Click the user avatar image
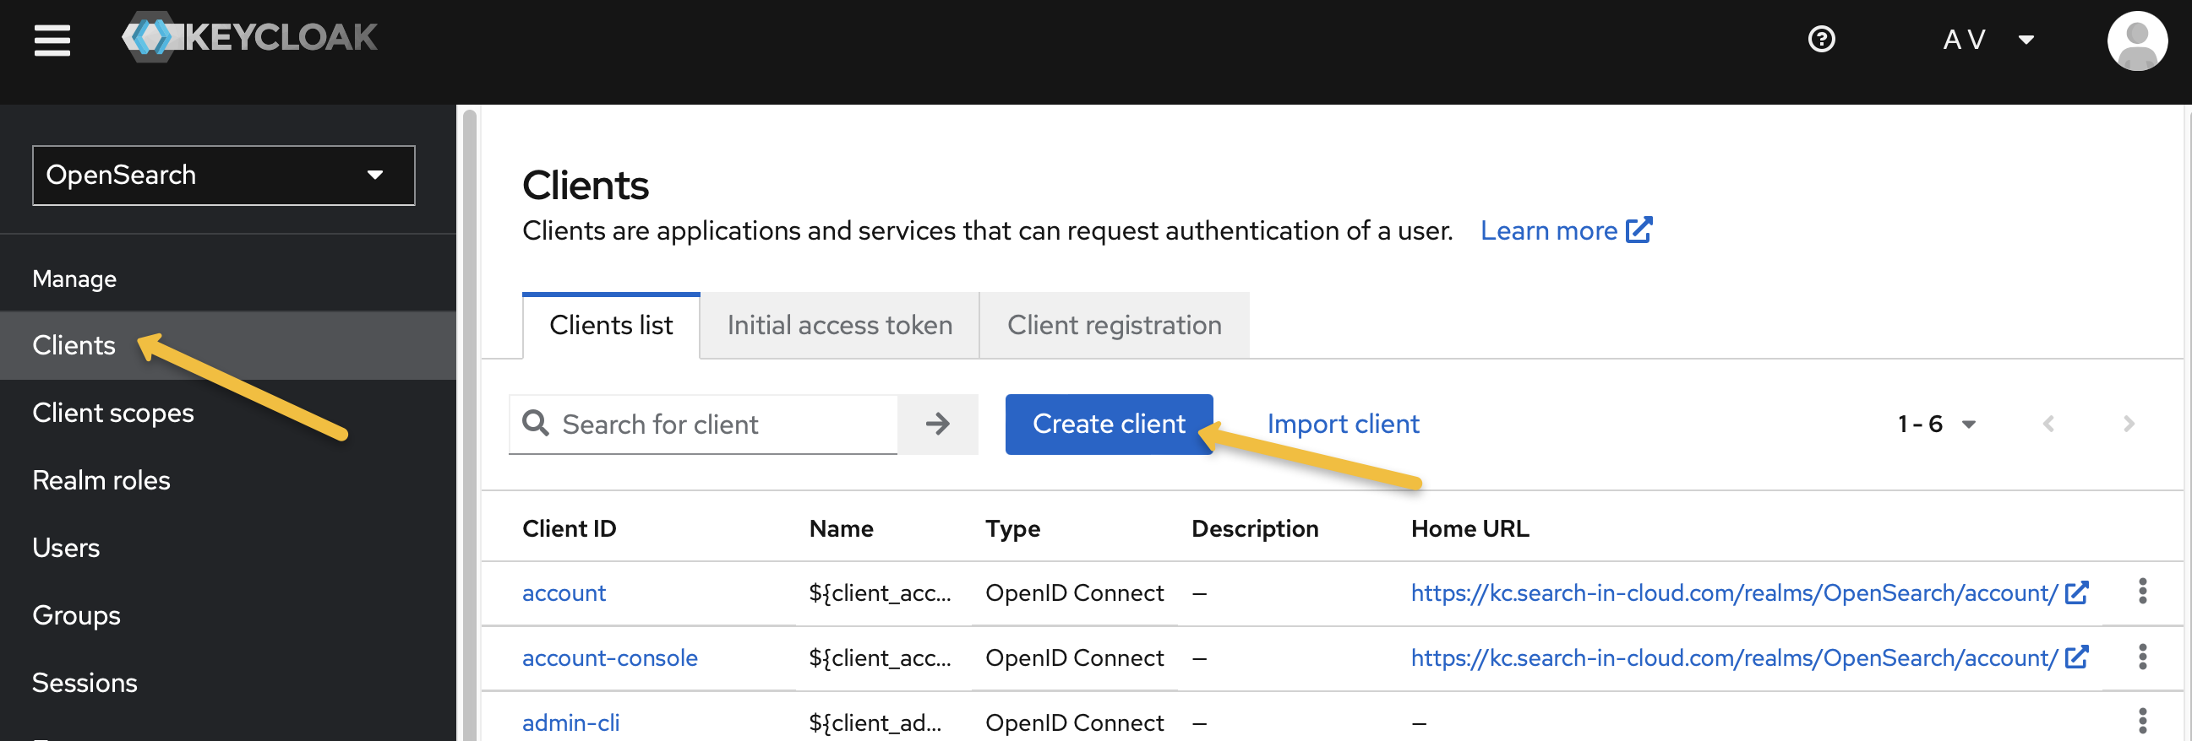This screenshot has width=2192, height=741. tap(2137, 40)
